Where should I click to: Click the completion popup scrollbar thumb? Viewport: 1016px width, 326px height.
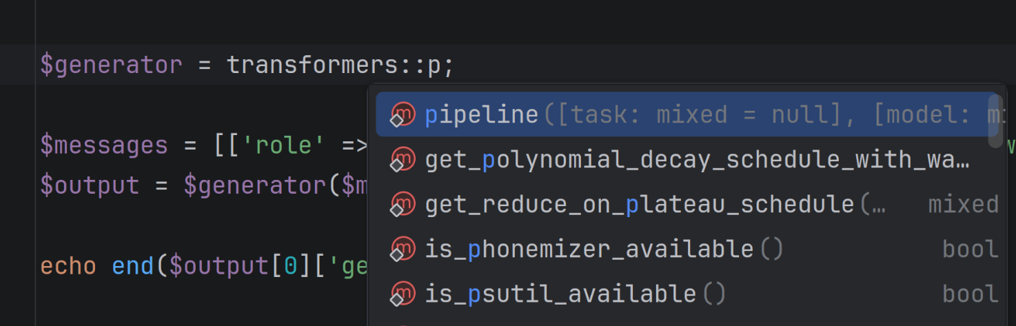(x=995, y=121)
